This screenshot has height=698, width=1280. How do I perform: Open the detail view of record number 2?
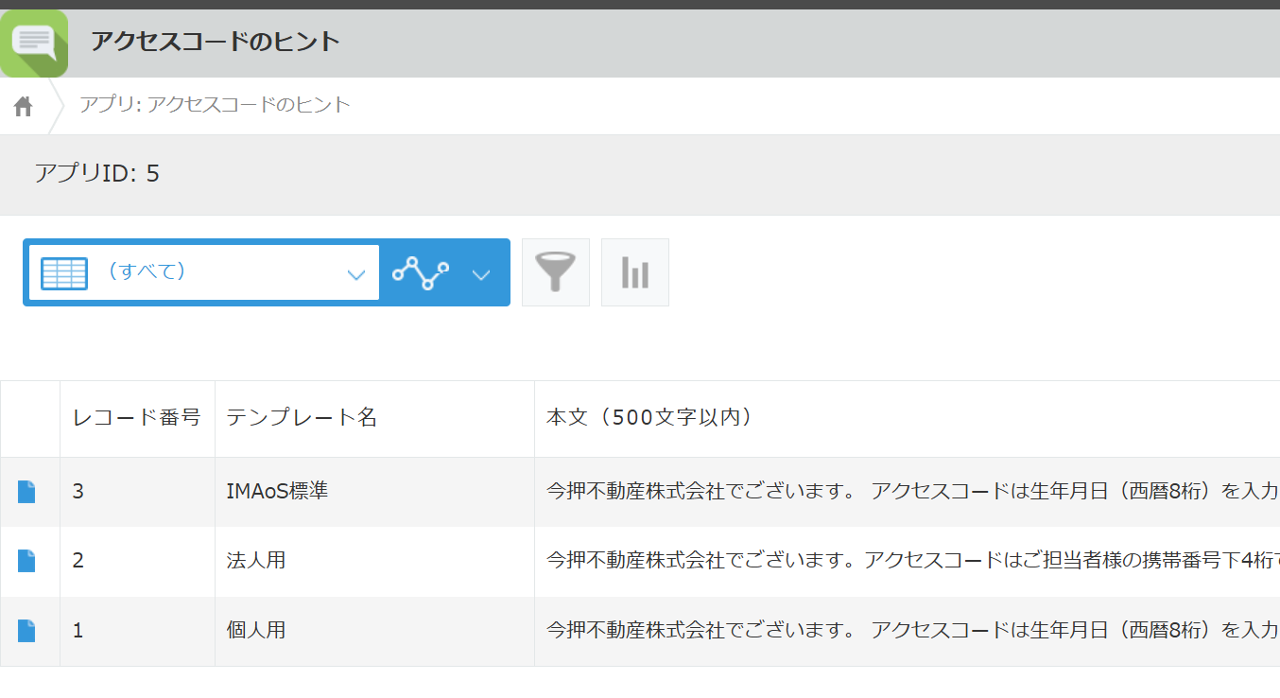(29, 560)
